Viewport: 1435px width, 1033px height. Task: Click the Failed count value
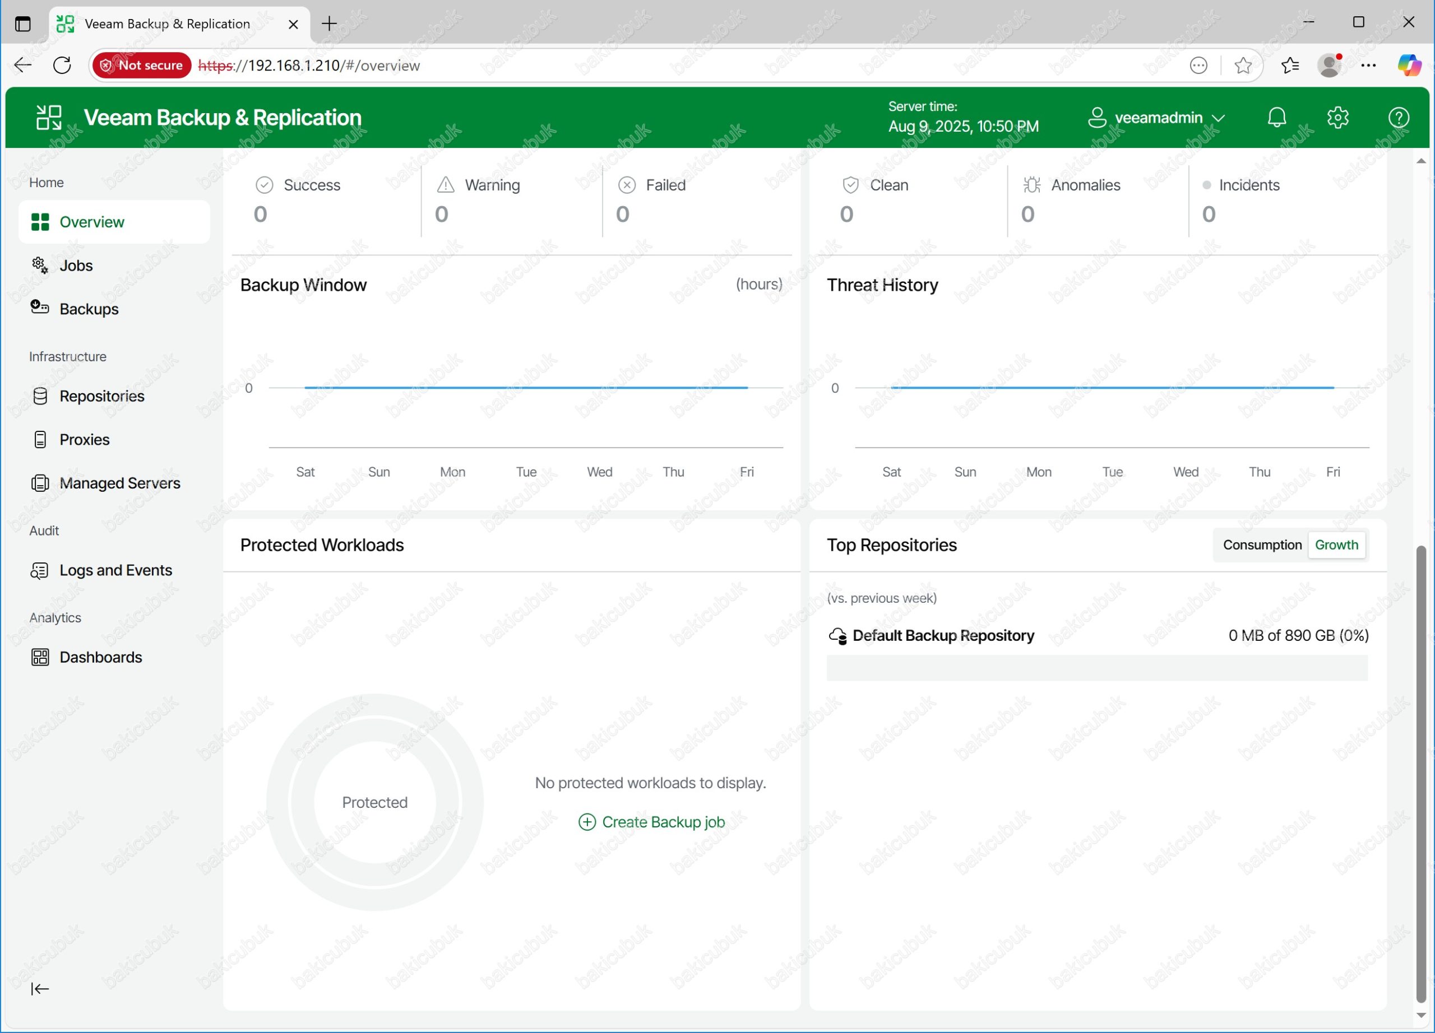point(623,215)
